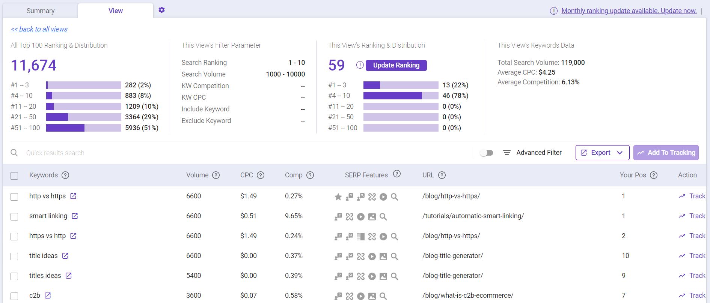
Task: Tick the checkbox for smart linking
Action: 14,217
